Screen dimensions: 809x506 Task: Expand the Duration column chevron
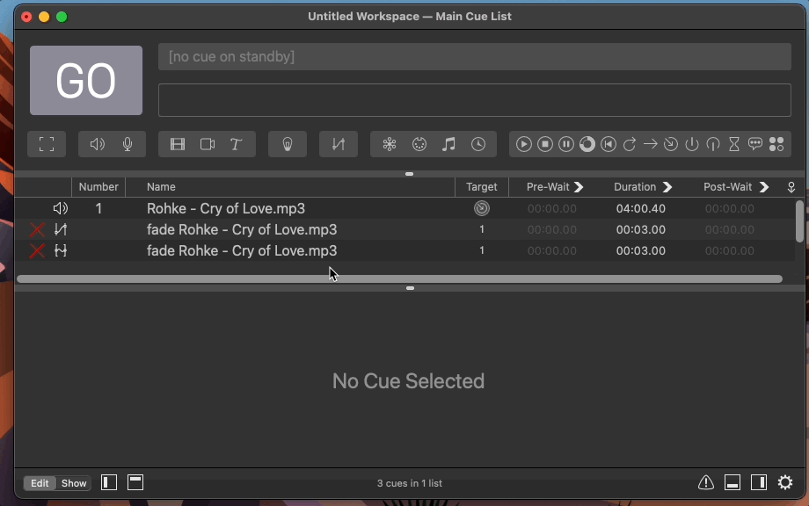pos(667,187)
